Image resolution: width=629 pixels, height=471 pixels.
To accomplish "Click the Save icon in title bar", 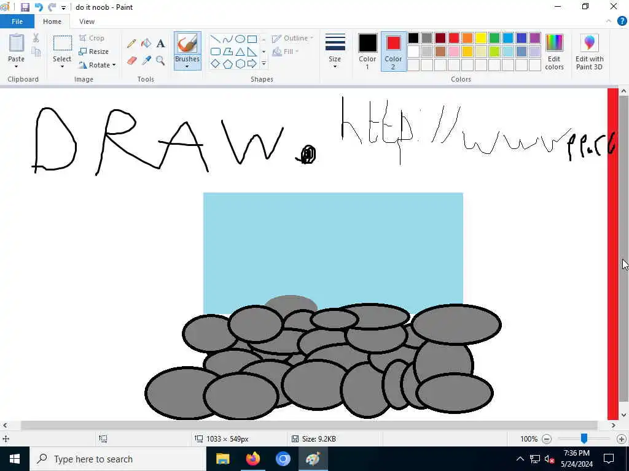I will pos(25,7).
